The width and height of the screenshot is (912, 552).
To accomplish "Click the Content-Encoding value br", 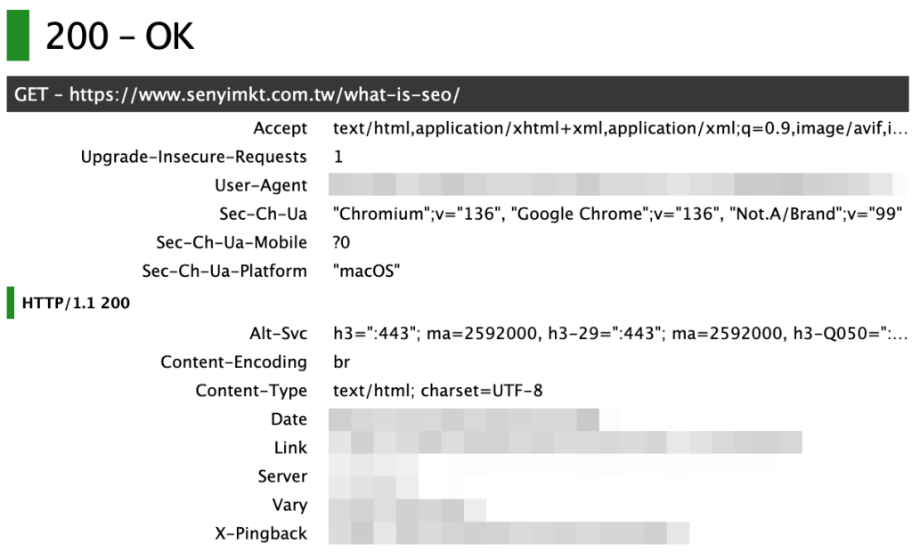I will (x=341, y=361).
